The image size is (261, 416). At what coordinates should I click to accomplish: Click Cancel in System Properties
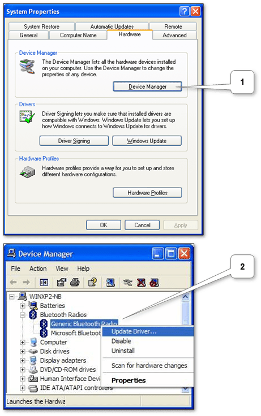142,225
